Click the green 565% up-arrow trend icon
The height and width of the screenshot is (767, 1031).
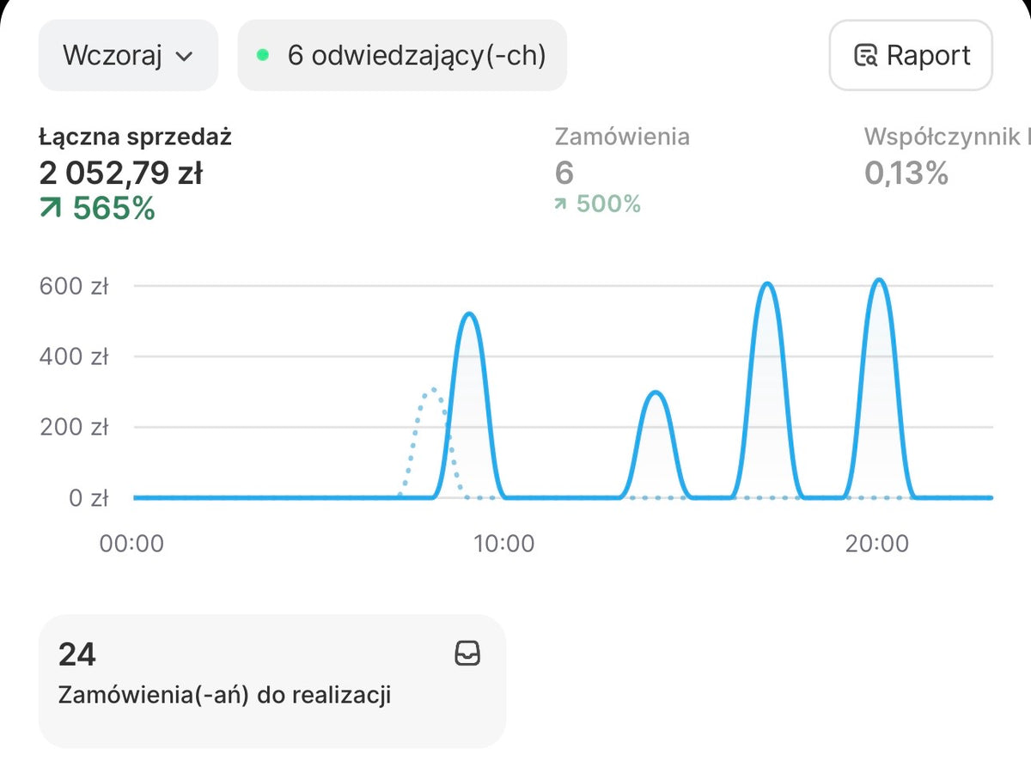pos(50,208)
